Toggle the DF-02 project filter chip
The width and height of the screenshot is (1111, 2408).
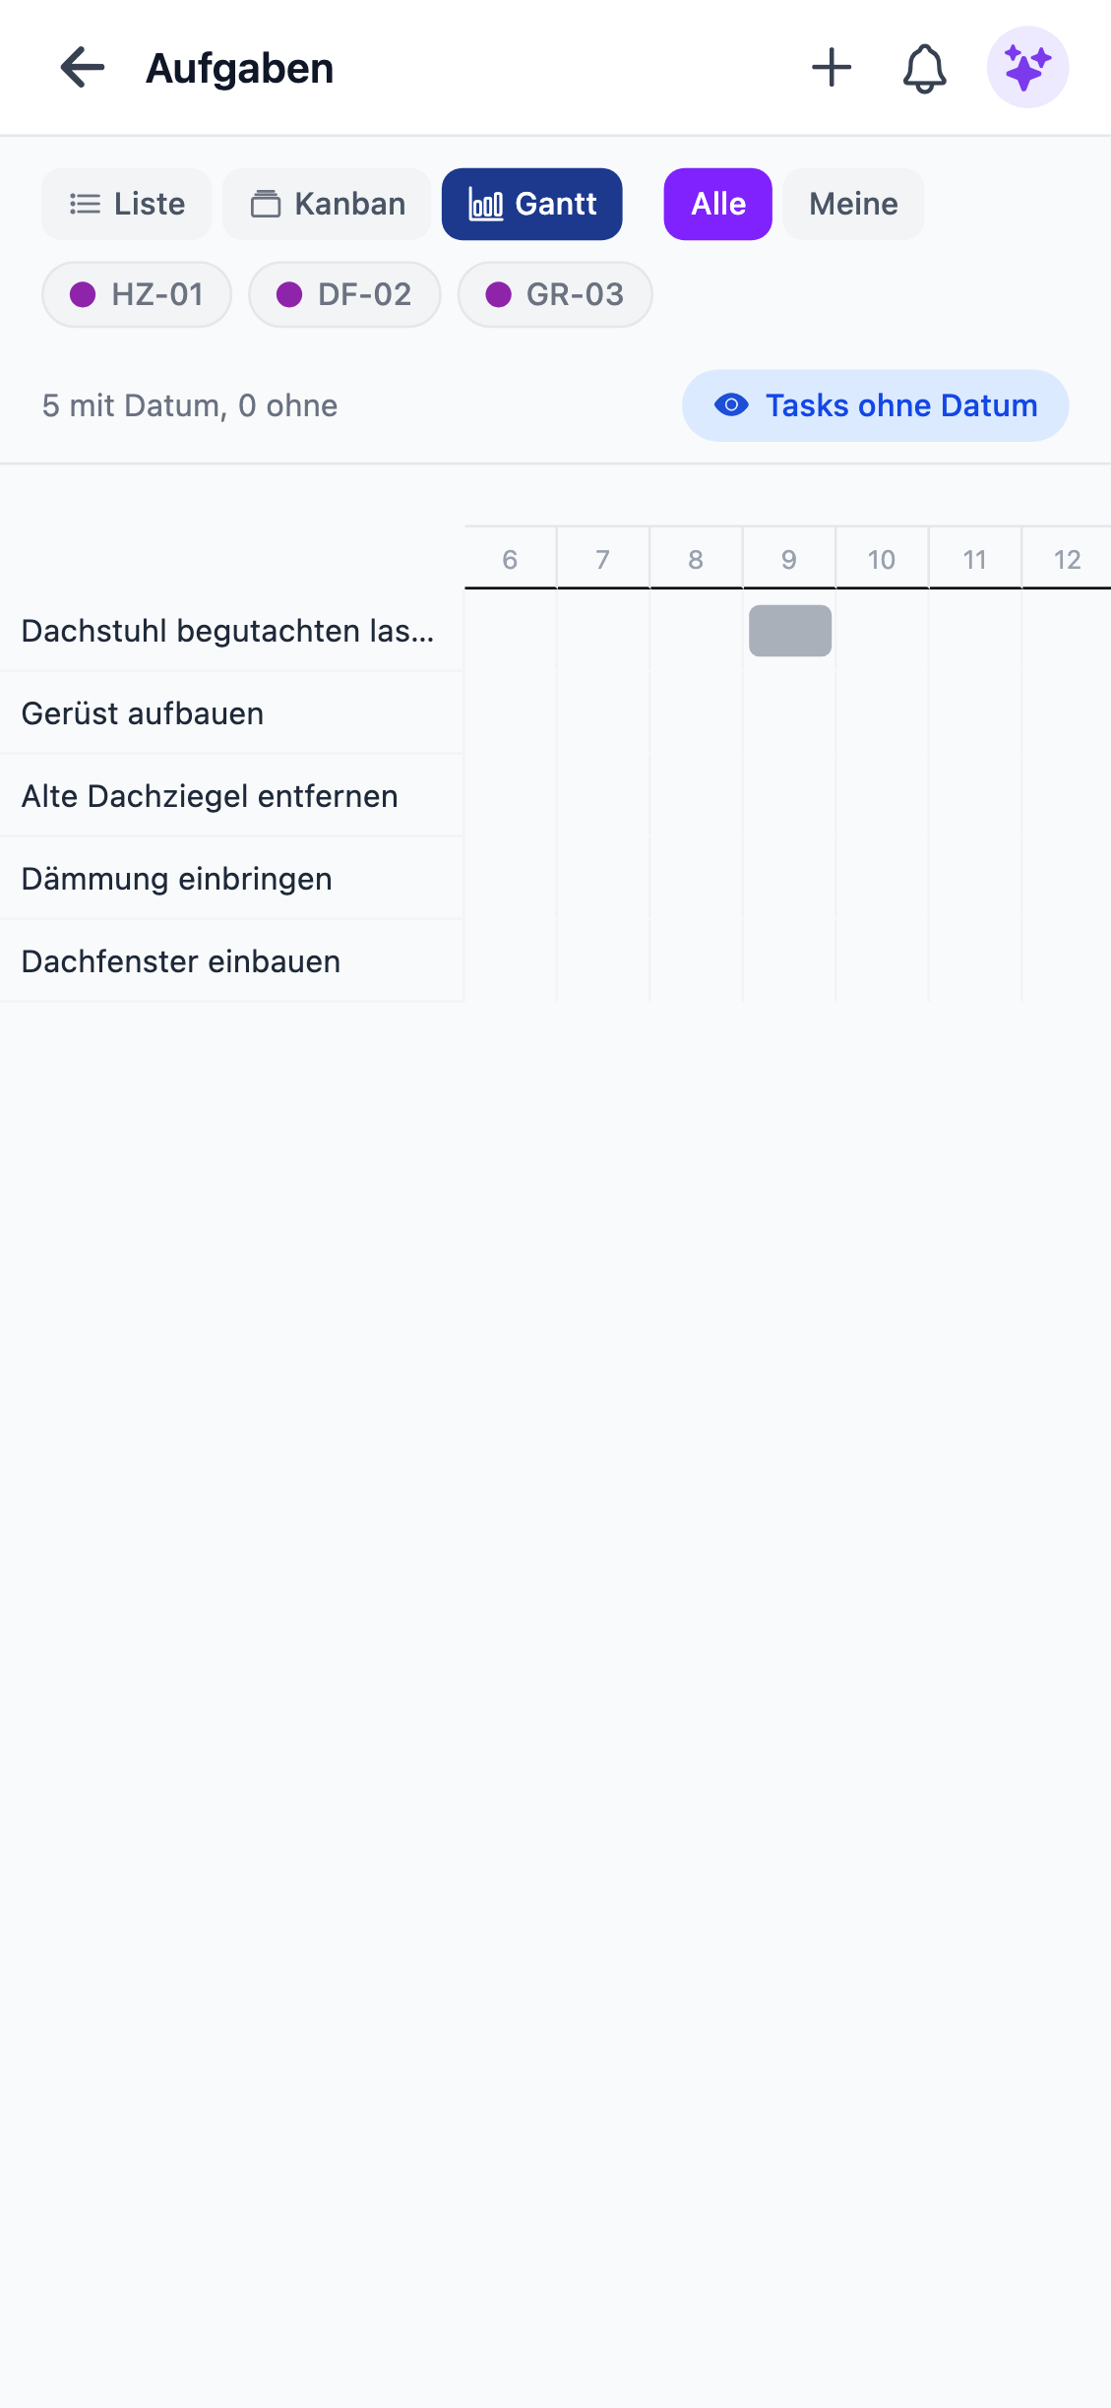(344, 294)
